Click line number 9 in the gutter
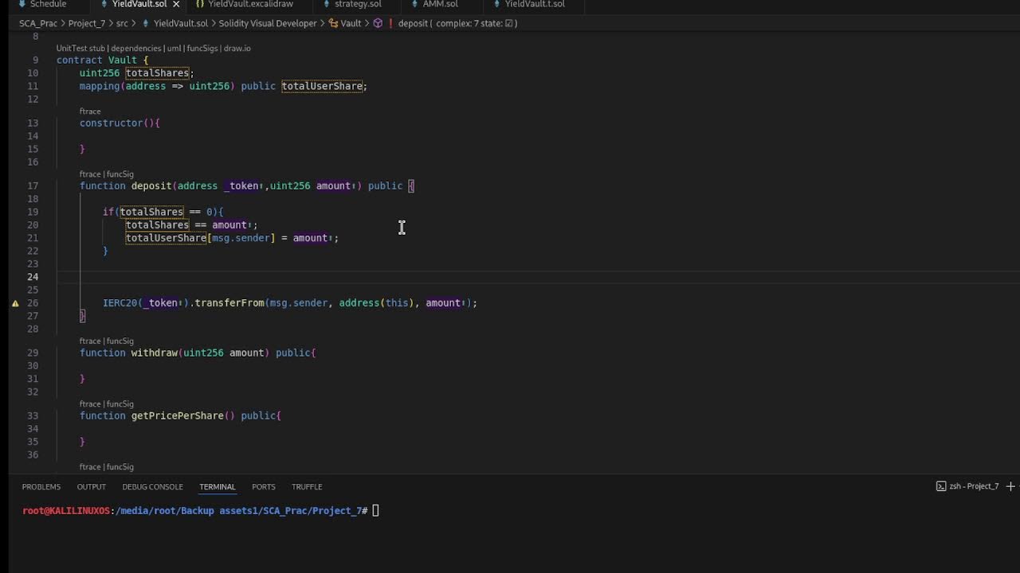This screenshot has width=1020, height=573. [x=35, y=60]
